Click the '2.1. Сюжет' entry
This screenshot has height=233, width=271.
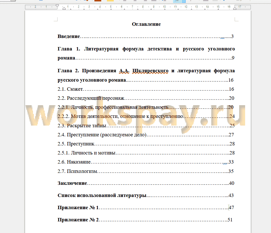click(x=146, y=89)
